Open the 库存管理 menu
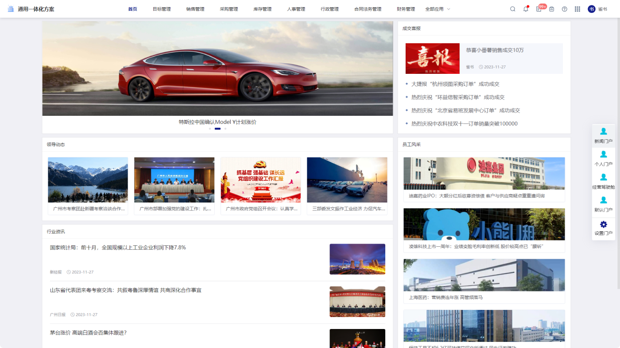This screenshot has height=348, width=620. [263, 9]
